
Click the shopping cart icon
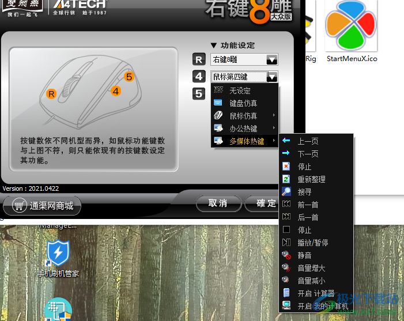tap(20, 205)
